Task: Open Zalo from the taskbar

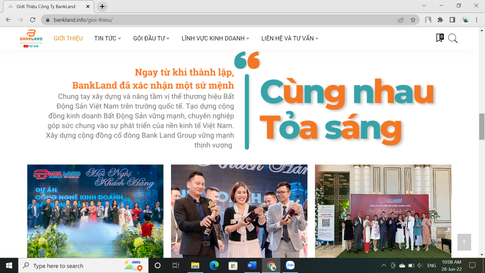Action: [x=290, y=265]
